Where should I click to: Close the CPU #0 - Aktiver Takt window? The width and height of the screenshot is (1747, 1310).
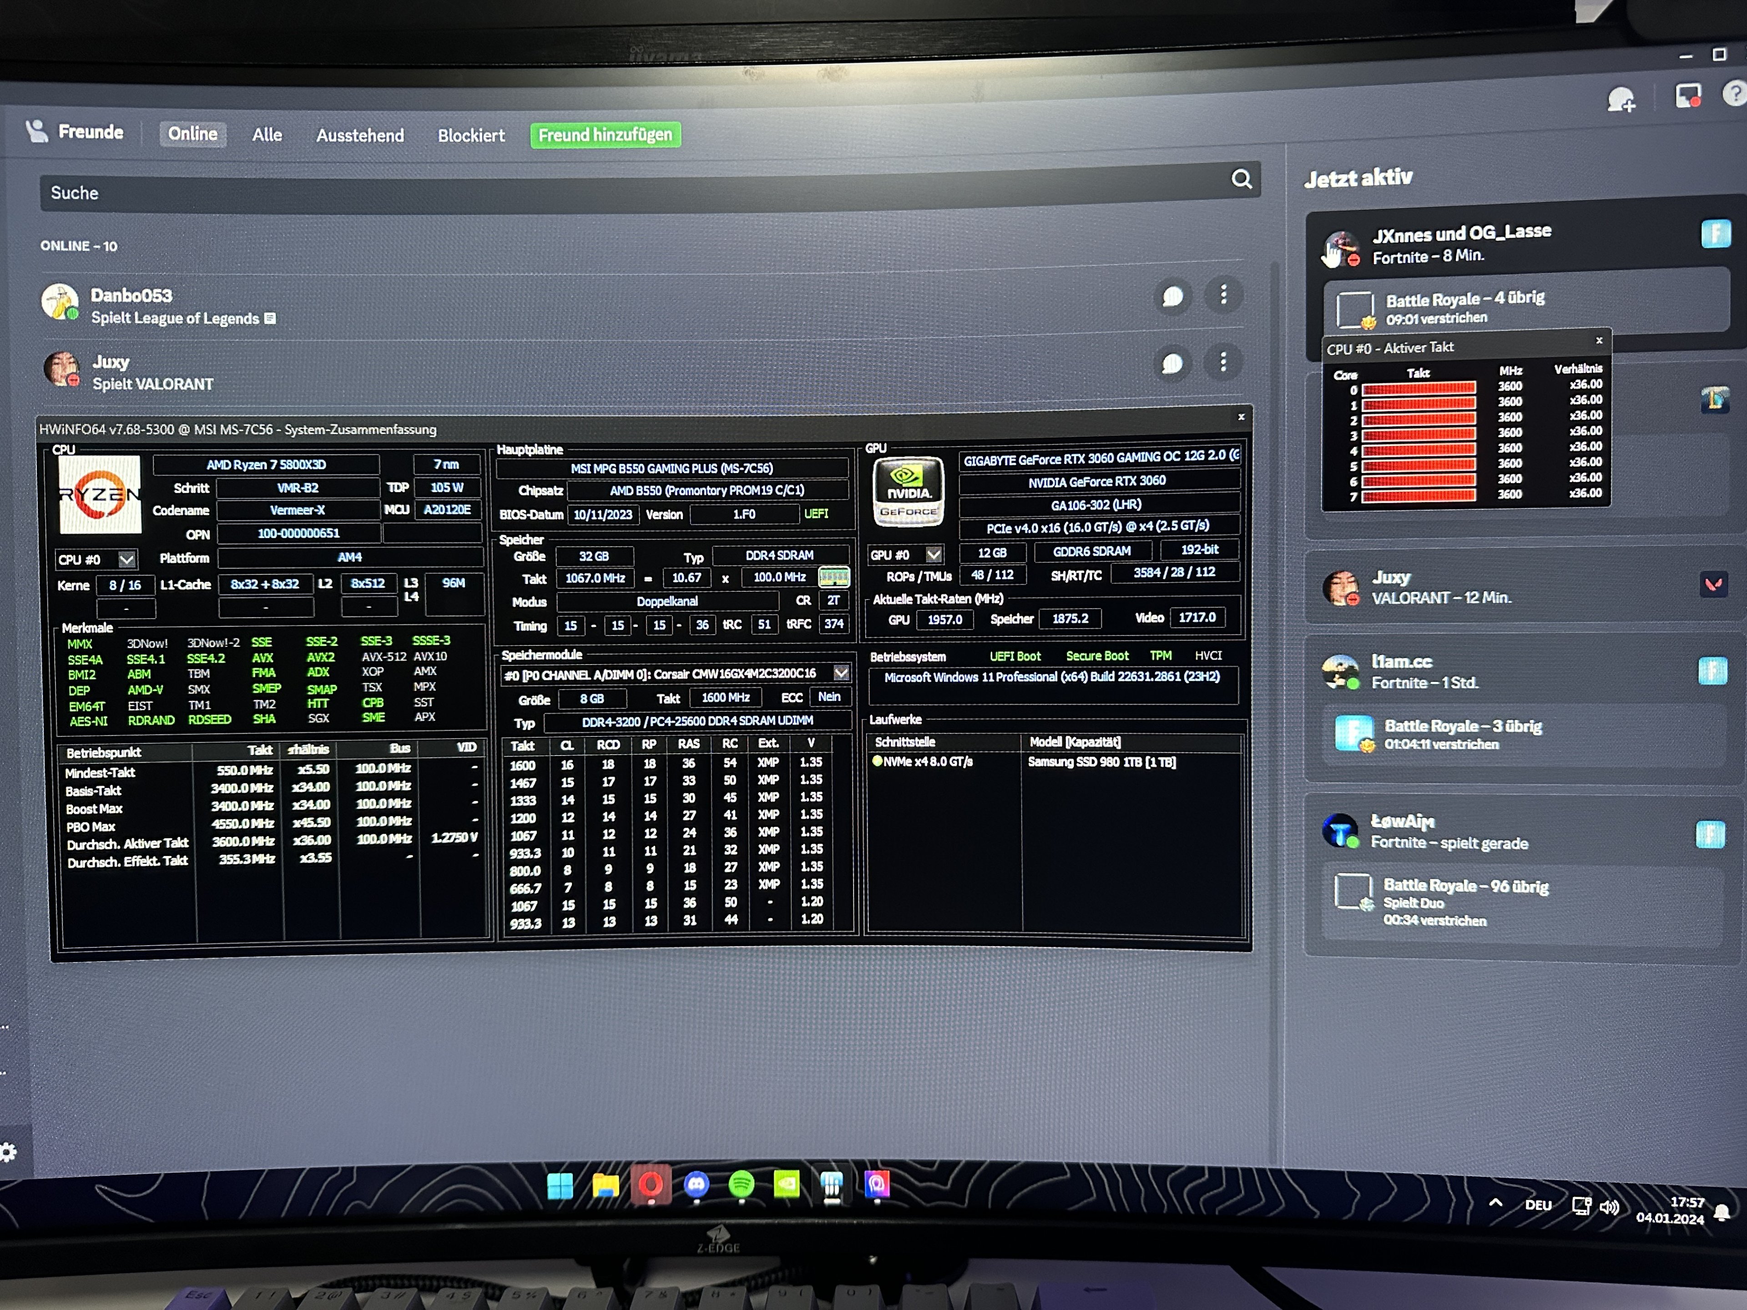point(1599,340)
